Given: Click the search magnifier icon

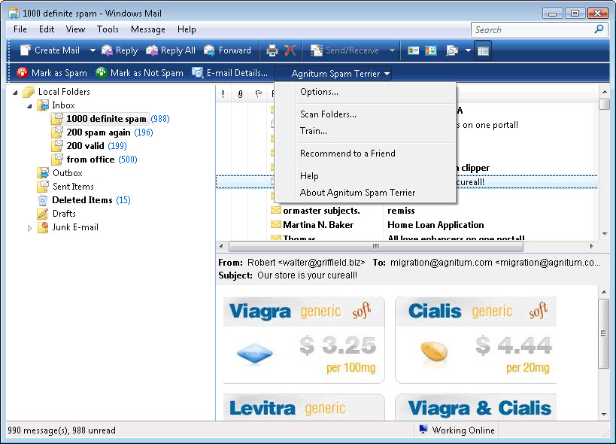Looking at the screenshot, I should click(x=599, y=29).
